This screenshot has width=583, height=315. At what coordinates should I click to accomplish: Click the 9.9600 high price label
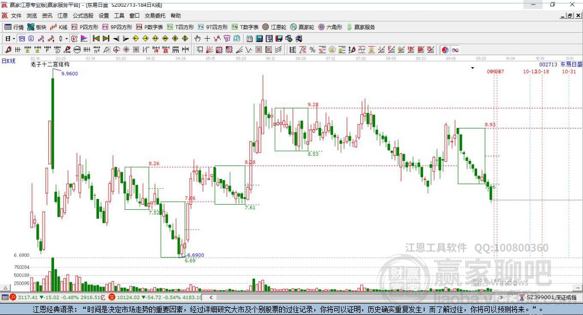point(69,73)
